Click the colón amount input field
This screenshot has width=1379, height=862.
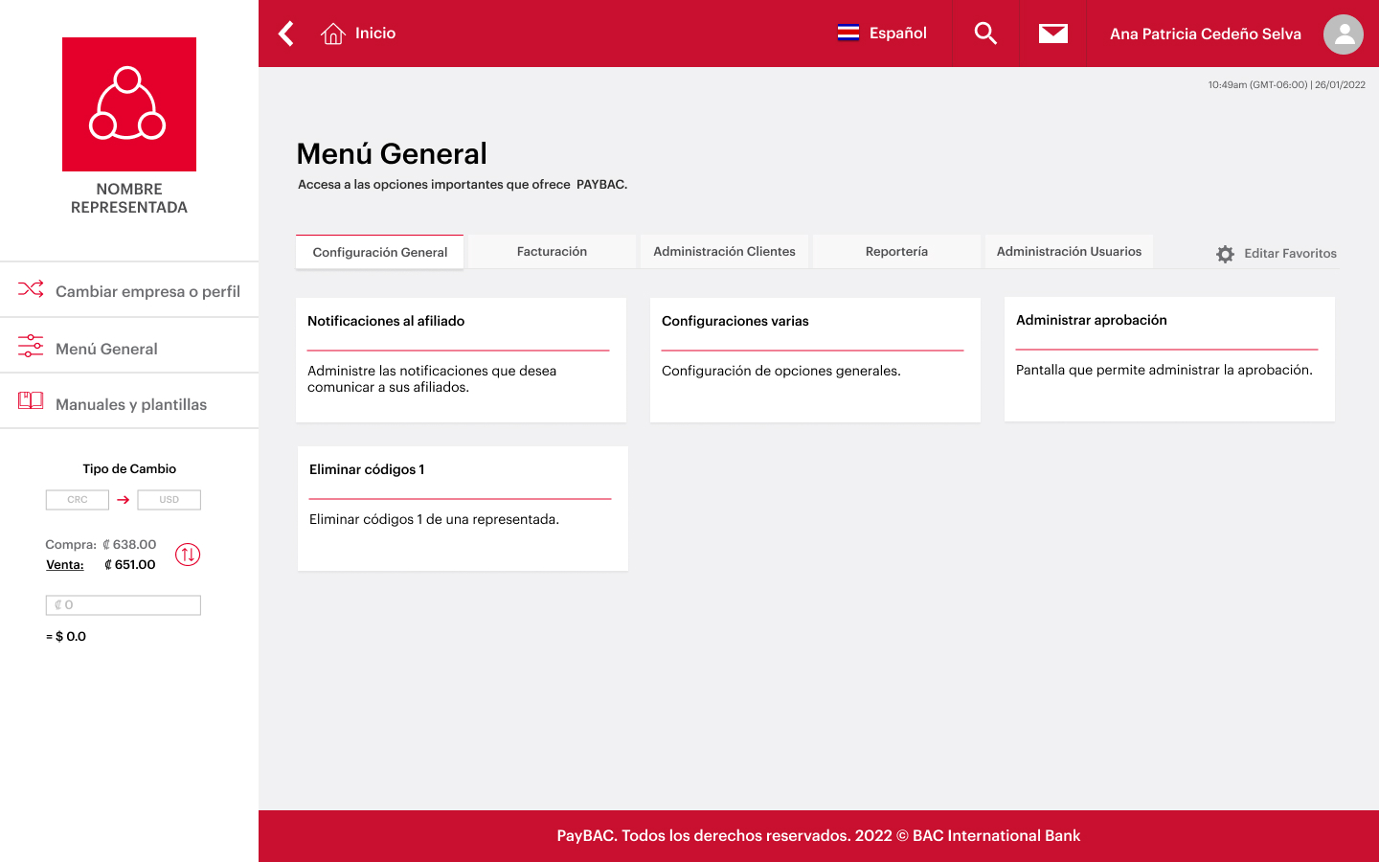123,604
